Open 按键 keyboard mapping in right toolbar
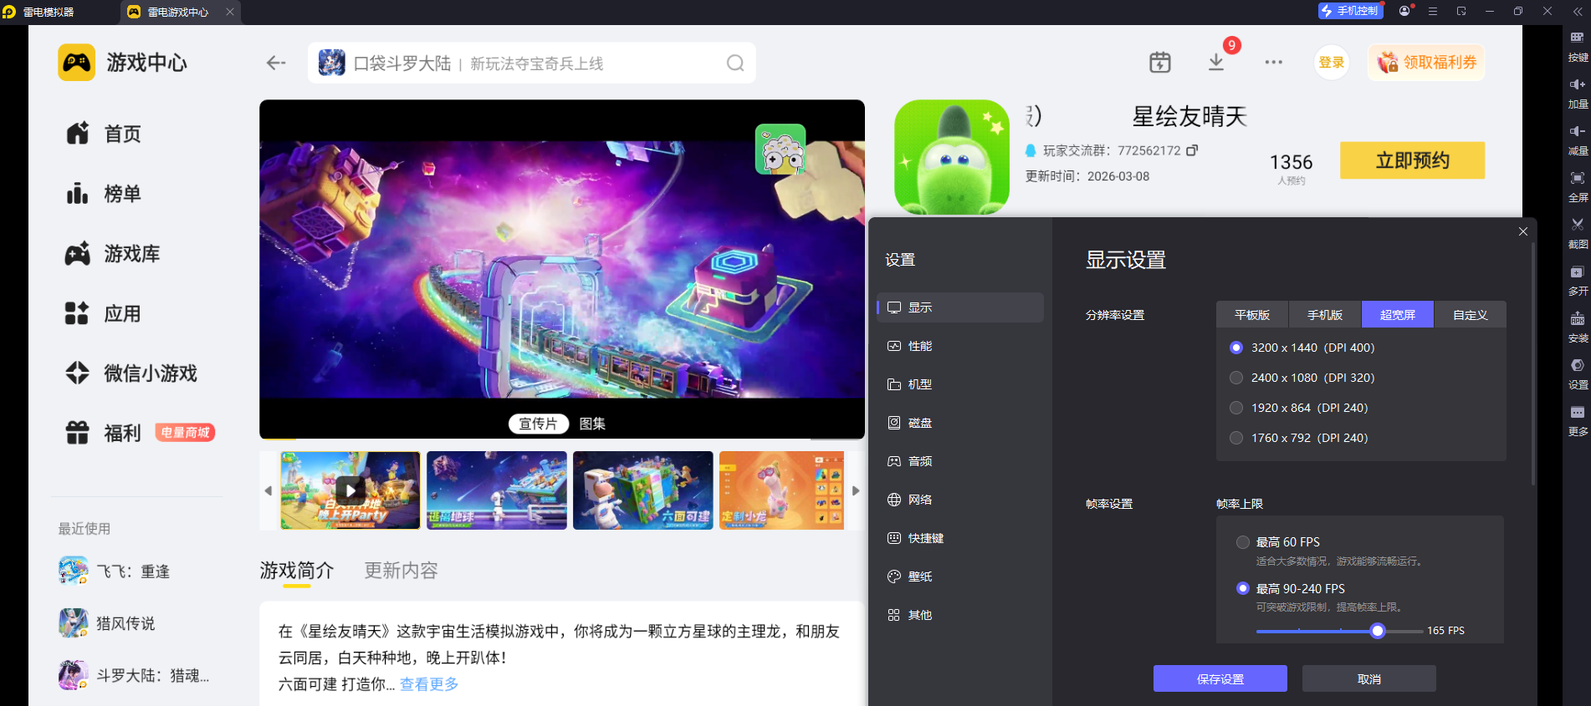 [1578, 48]
